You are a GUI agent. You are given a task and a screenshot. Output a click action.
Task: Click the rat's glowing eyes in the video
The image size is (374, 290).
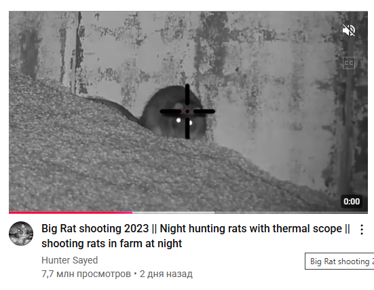point(184,122)
